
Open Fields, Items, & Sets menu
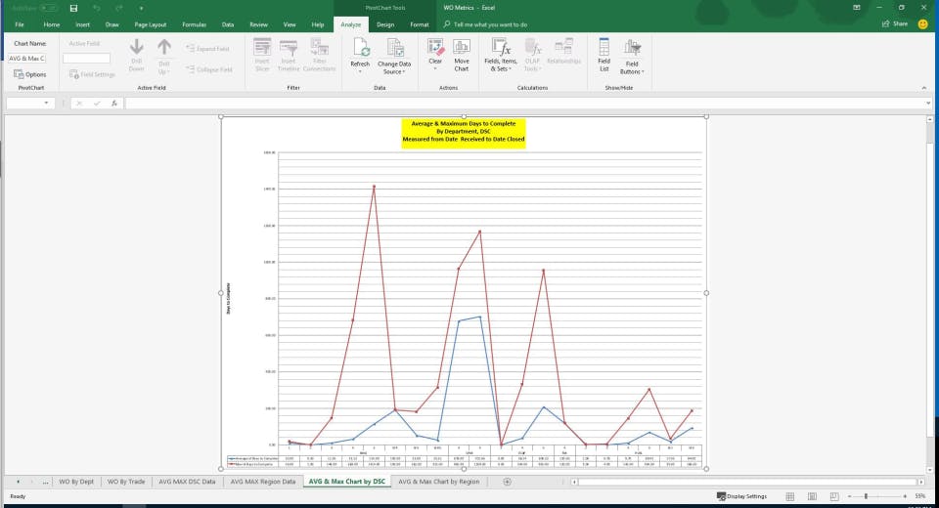[501, 55]
